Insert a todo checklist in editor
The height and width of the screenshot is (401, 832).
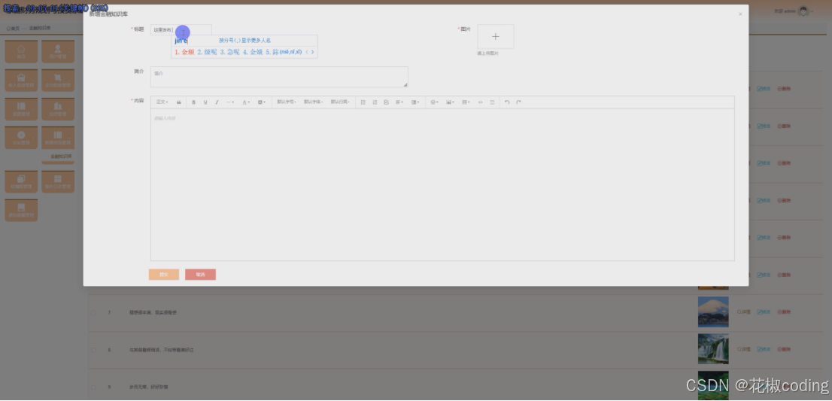(387, 102)
